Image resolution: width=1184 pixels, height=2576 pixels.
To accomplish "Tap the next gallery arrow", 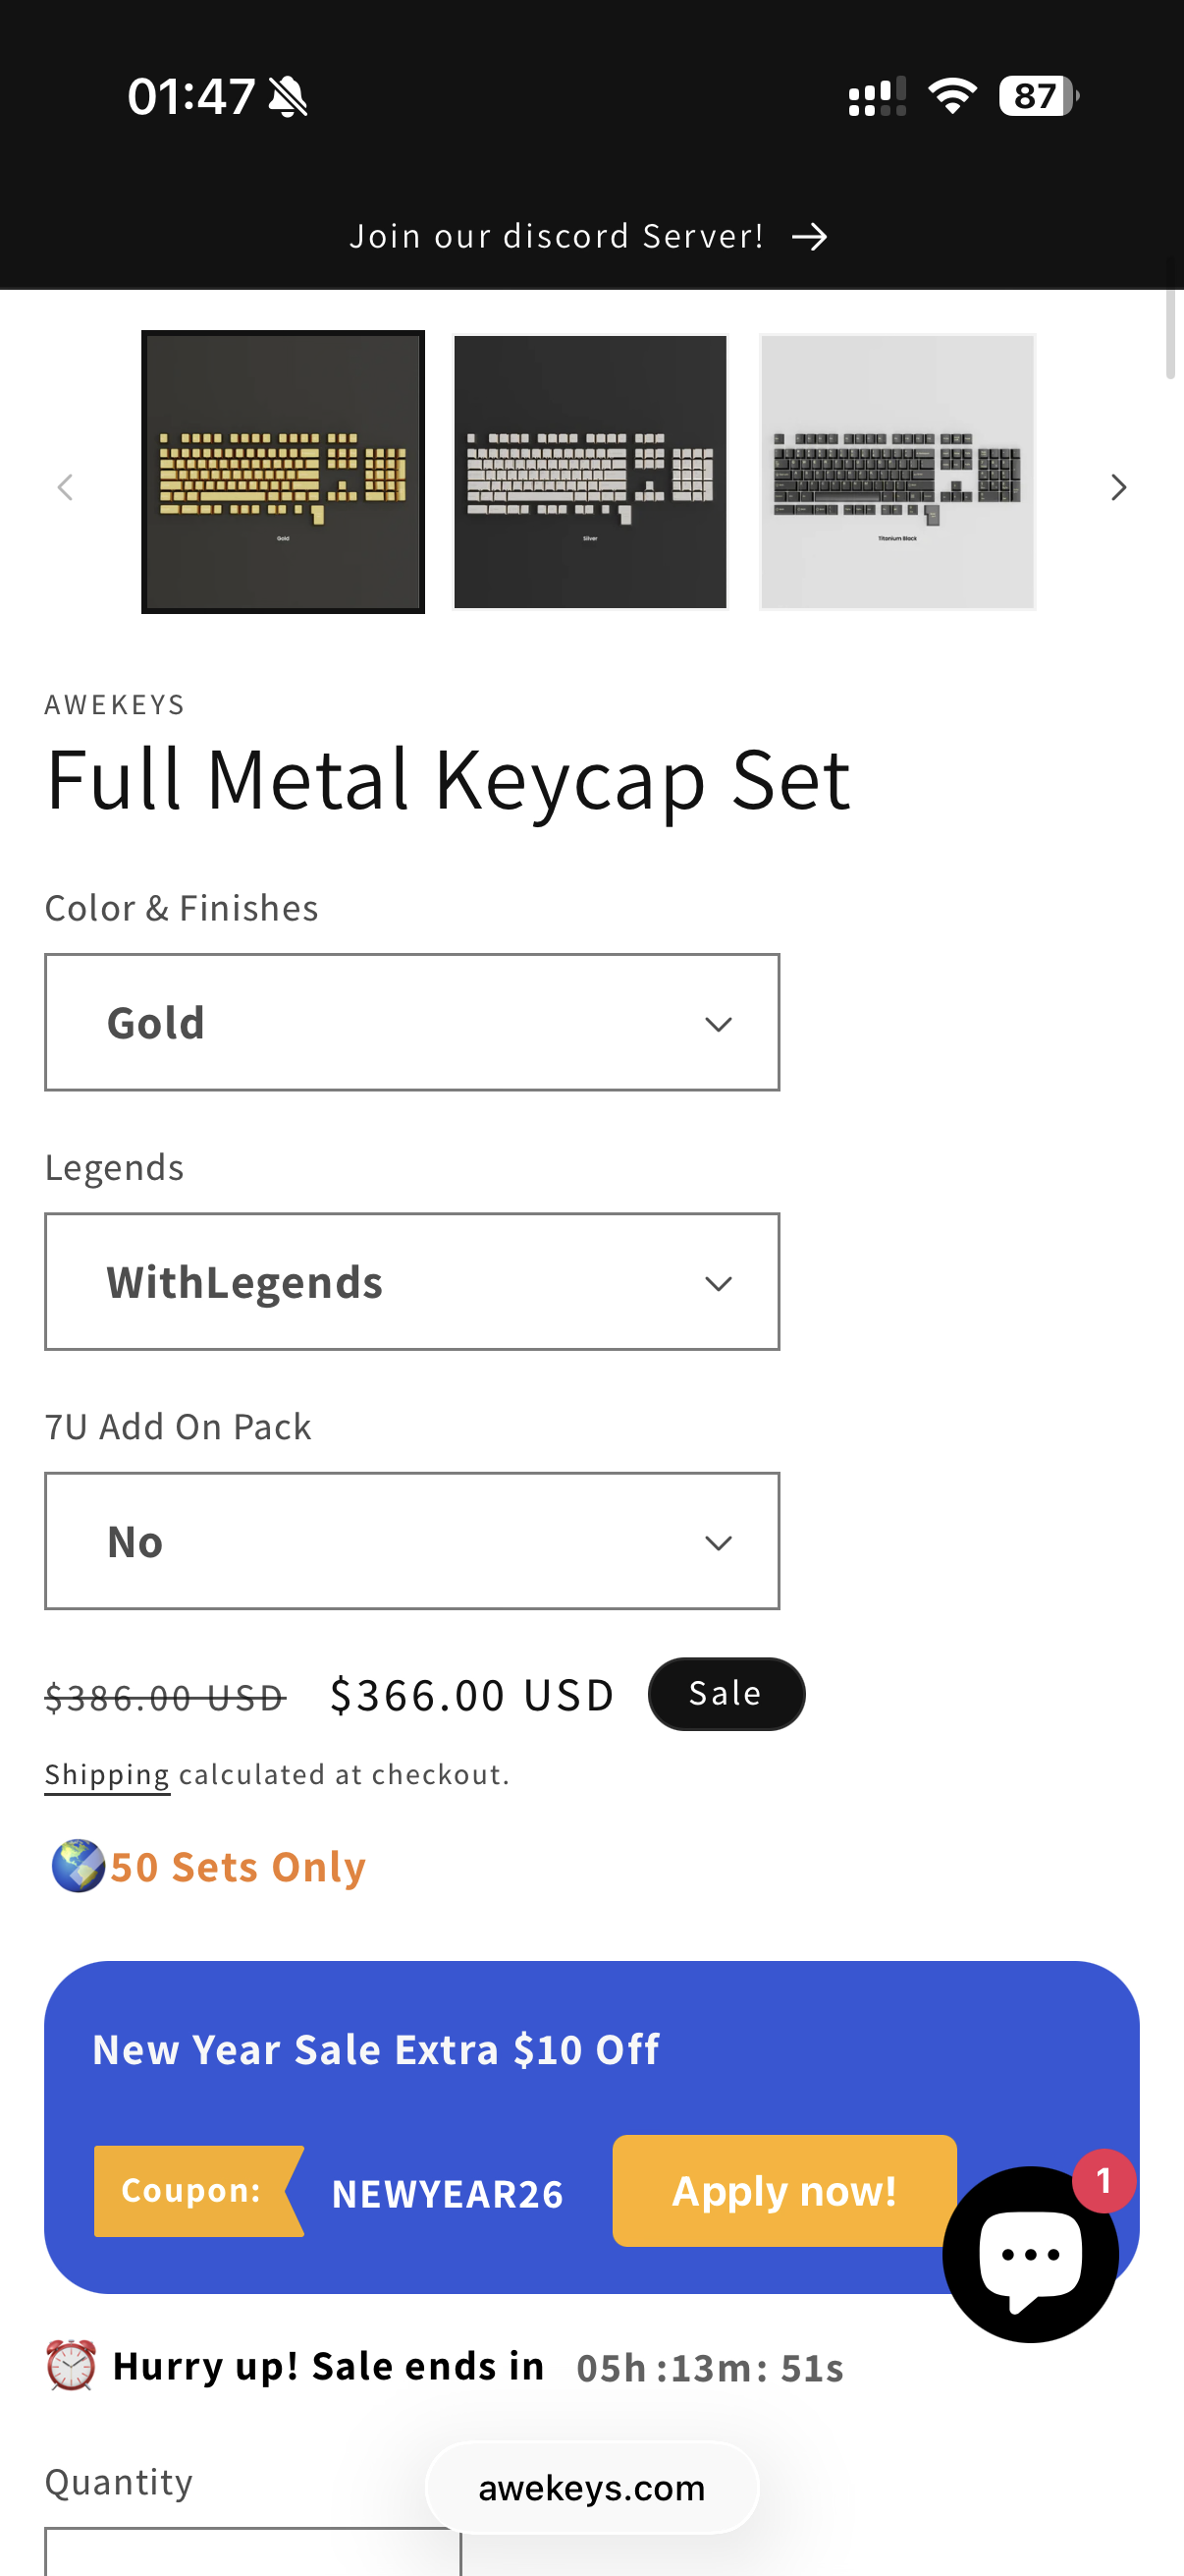I will click(x=1118, y=487).
